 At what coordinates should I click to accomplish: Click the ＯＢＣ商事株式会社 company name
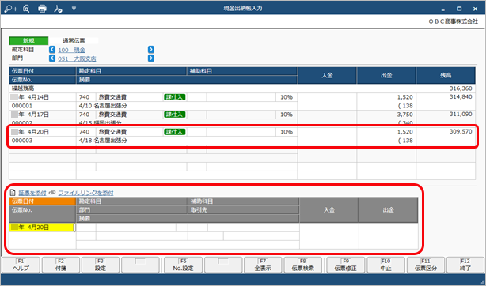point(453,21)
